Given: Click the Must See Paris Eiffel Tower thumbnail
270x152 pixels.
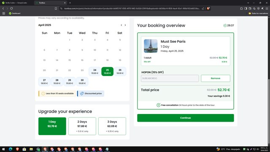Looking at the screenshot, I should click(151, 46).
